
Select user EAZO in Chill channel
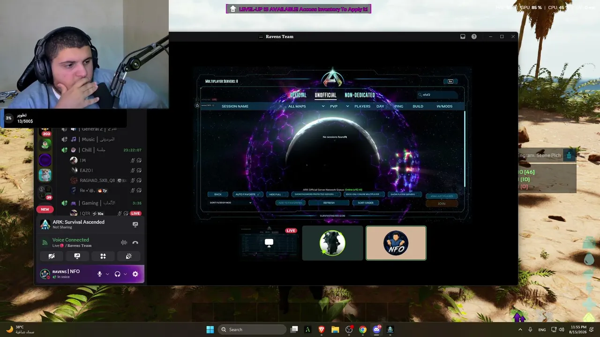[105, 170]
